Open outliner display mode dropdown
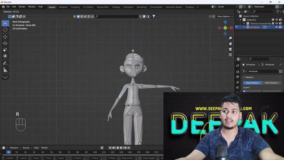The height and width of the screenshot is (160, 284). point(247,12)
